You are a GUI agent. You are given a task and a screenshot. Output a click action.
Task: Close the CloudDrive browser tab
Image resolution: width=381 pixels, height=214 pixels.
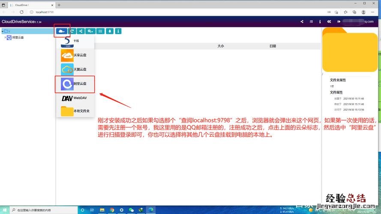[x=52, y=5]
